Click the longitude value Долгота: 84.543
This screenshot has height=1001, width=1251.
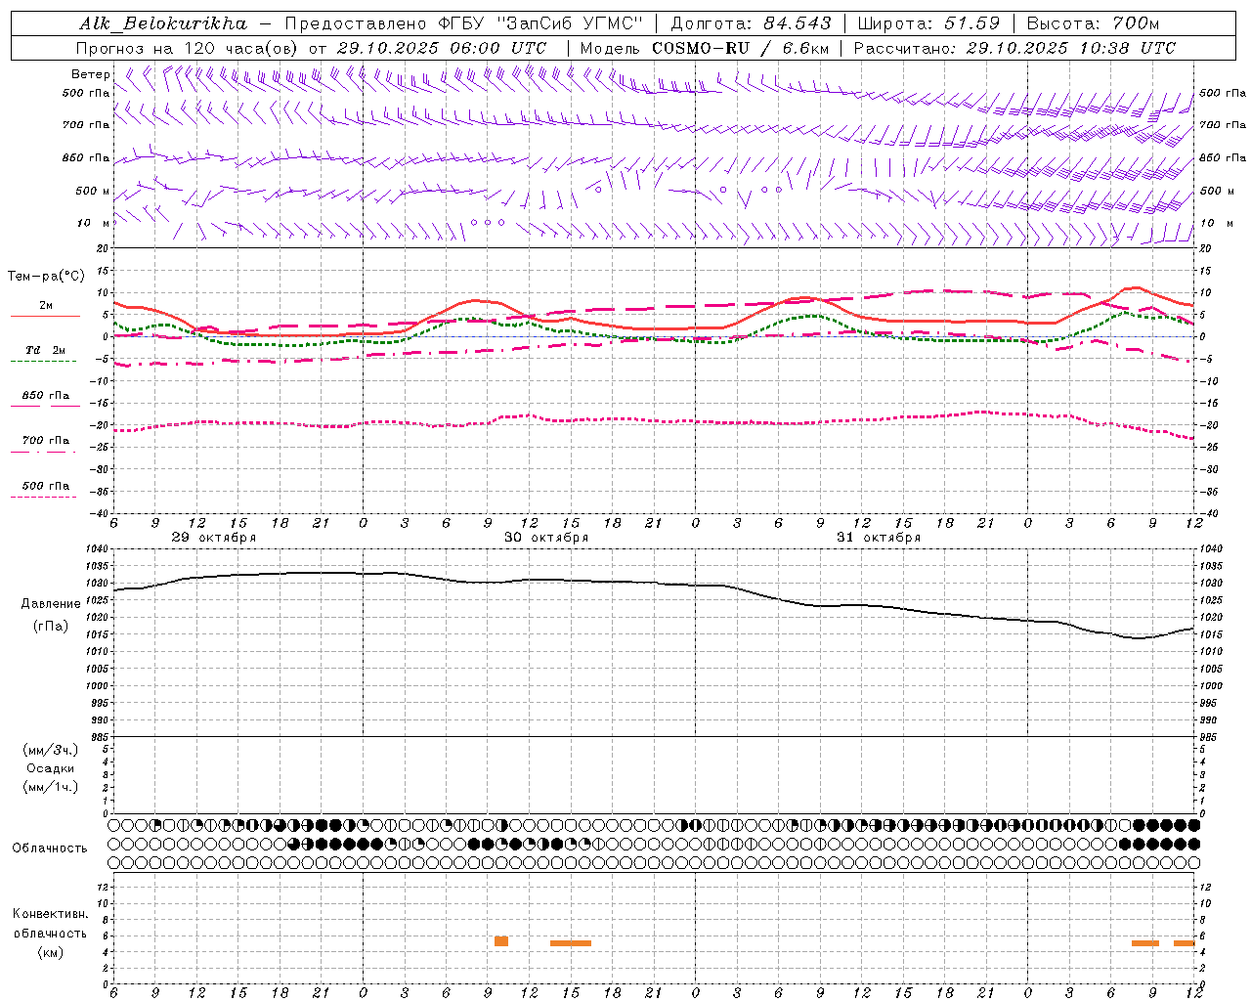coord(751,23)
